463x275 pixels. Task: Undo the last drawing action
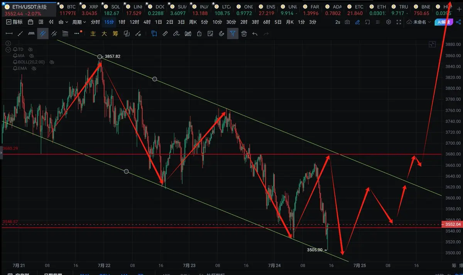(x=255, y=34)
